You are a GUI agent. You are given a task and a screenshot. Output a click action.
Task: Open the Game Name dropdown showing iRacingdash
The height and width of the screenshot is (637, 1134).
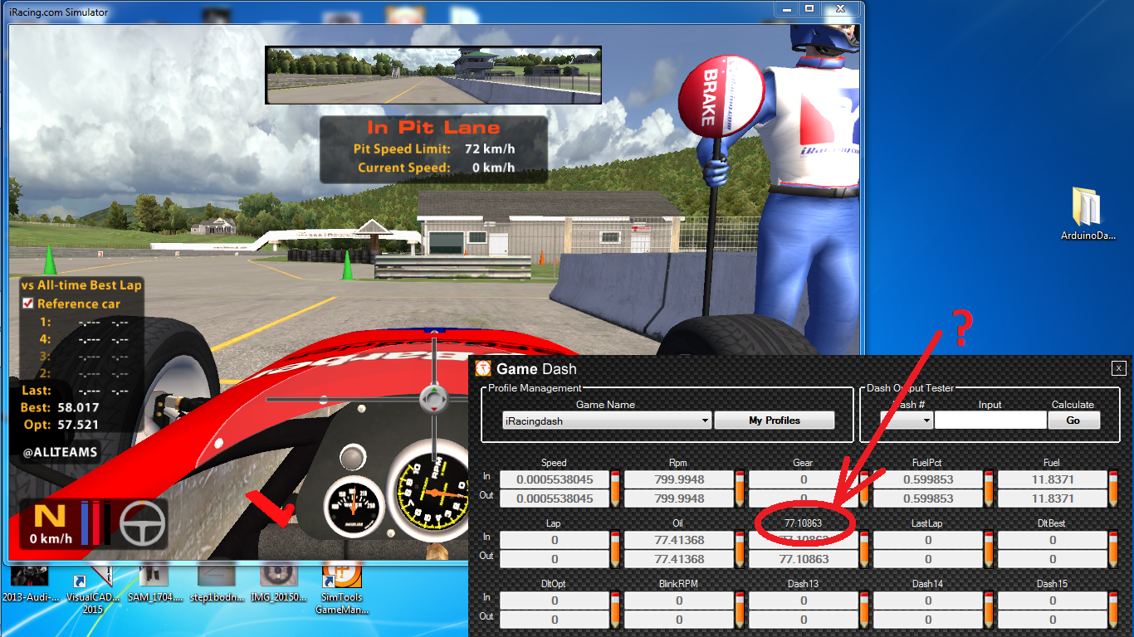[608, 421]
